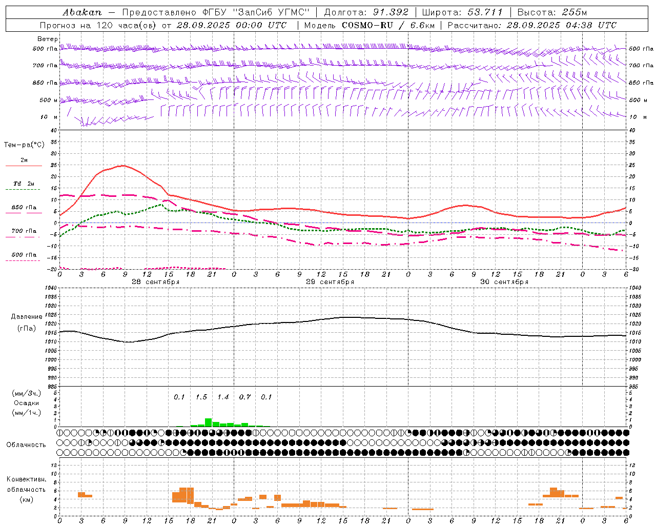Click the 'Td 2м' dew point legend entry
Viewport: 656px width, 525px height.
(24, 184)
